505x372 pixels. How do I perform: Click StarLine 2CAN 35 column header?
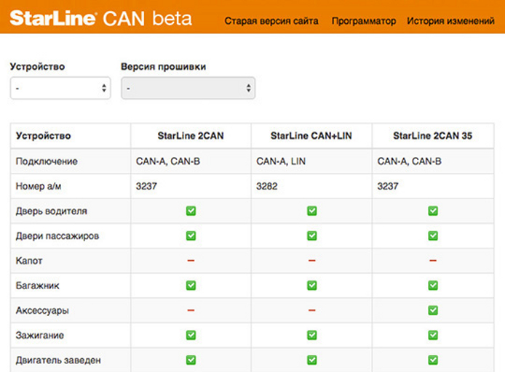(432, 136)
